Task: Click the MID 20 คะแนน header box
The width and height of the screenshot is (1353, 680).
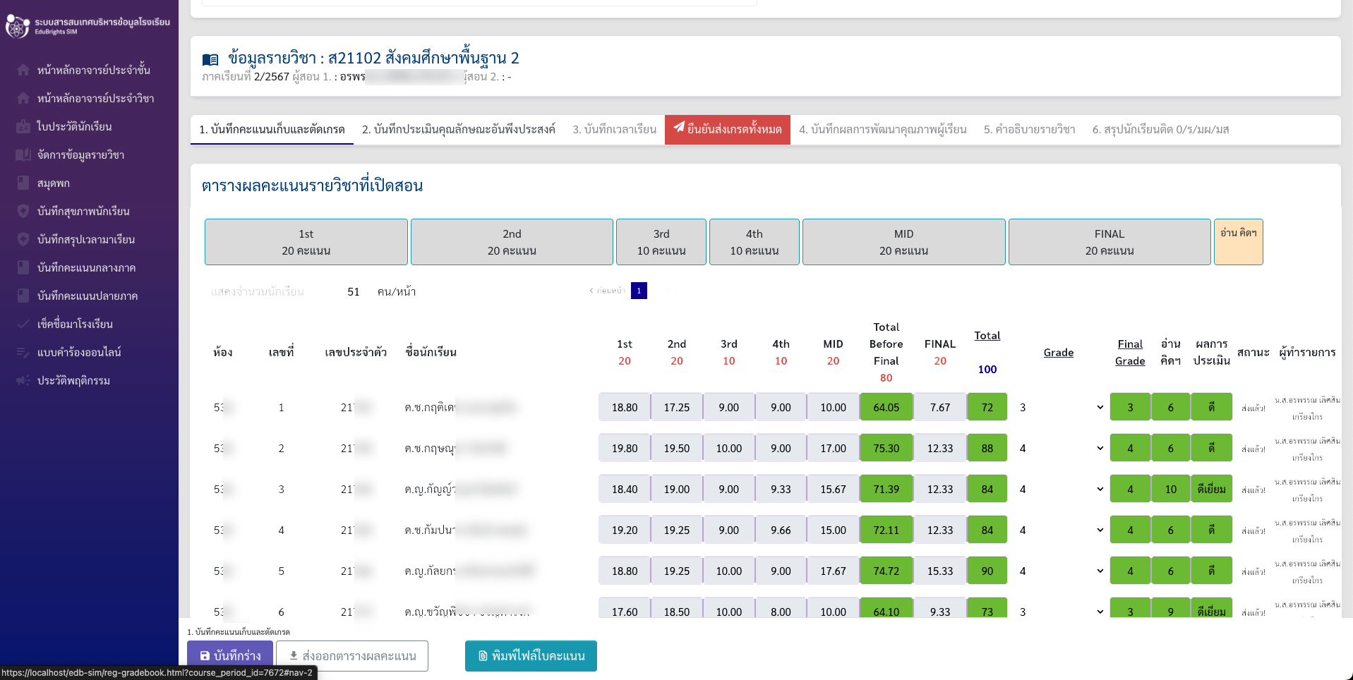Action: pyautogui.click(x=903, y=242)
